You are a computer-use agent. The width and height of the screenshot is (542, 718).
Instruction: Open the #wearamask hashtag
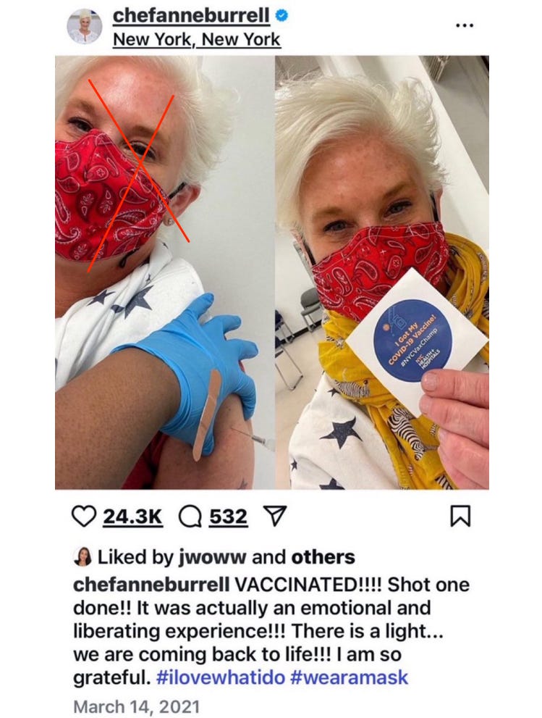pyautogui.click(x=349, y=677)
